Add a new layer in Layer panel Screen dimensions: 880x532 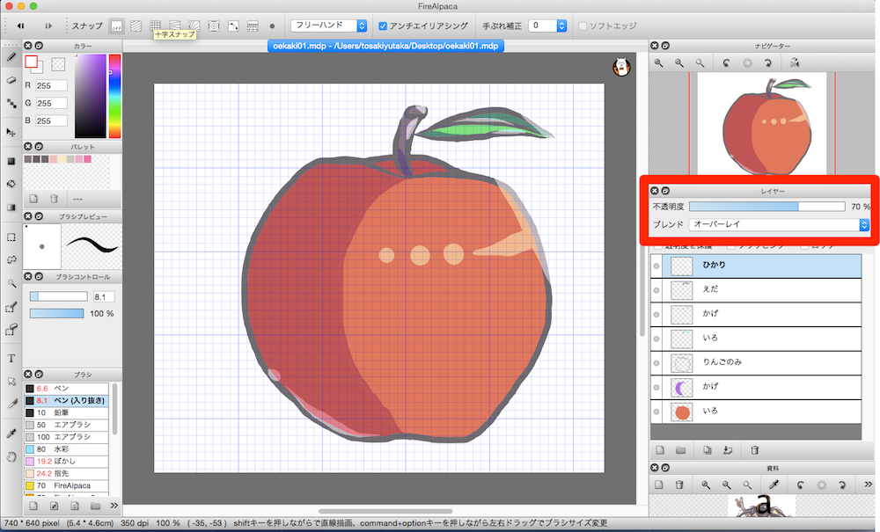[660, 450]
